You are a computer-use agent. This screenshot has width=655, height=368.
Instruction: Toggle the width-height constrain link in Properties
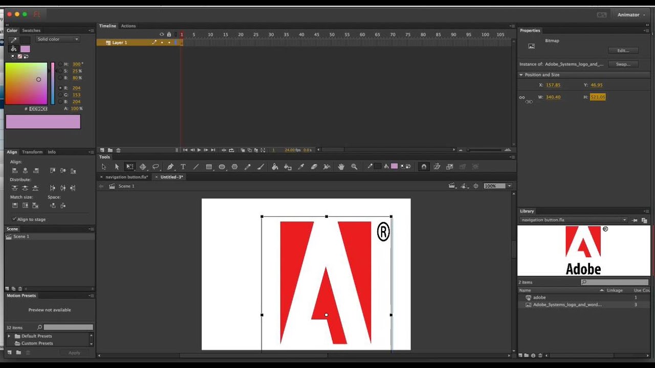pyautogui.click(x=522, y=97)
